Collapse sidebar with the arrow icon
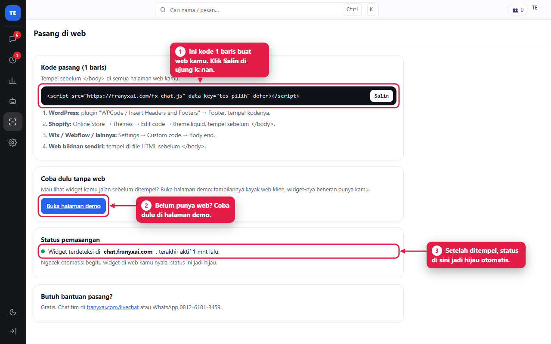 coord(13,331)
